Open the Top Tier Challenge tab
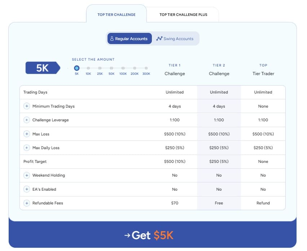This screenshot has height=251, width=307. tap(117, 15)
